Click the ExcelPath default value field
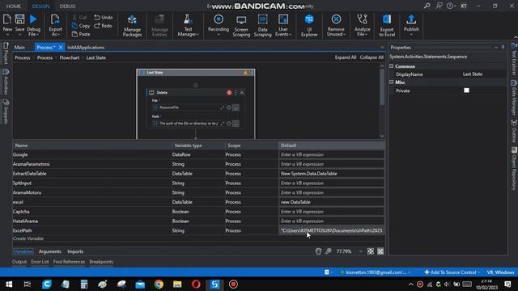 331,230
